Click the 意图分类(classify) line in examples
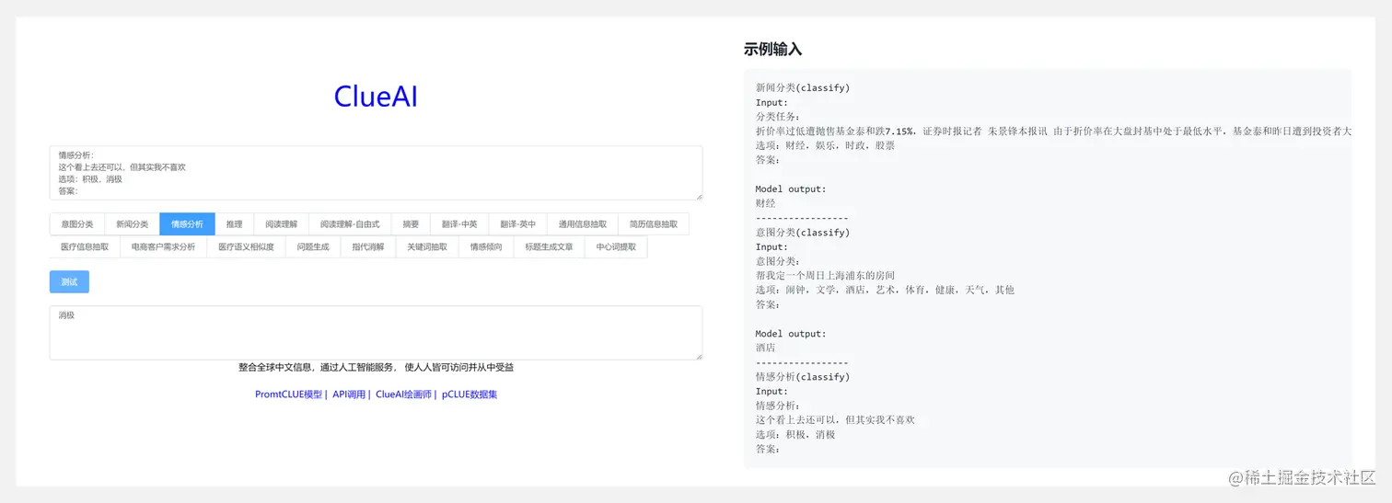The image size is (1392, 503). pos(803,233)
